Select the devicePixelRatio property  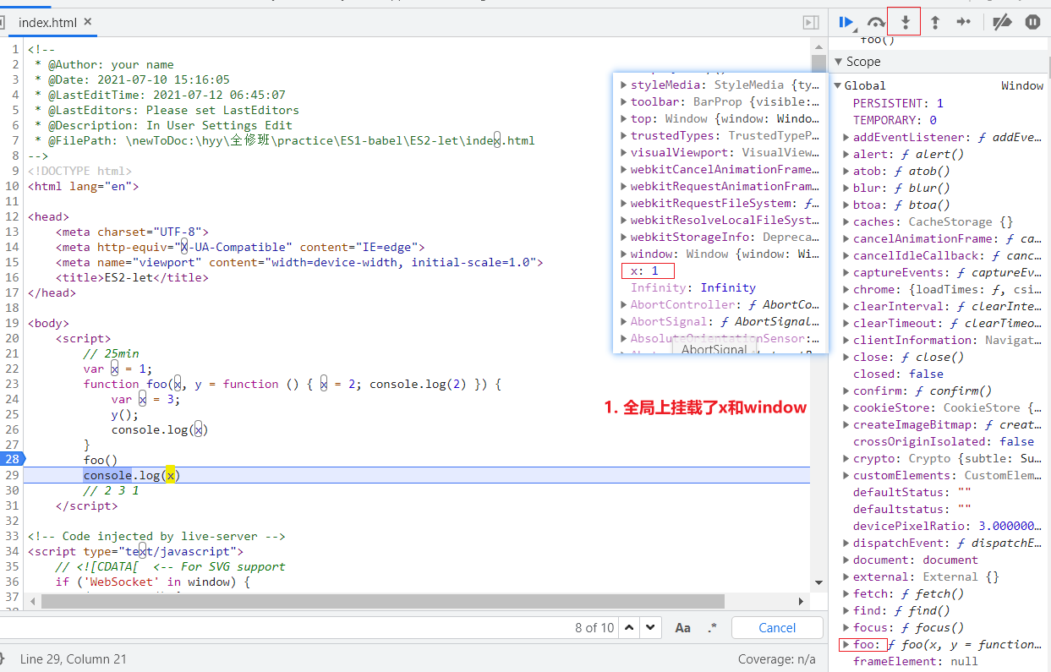click(x=948, y=526)
